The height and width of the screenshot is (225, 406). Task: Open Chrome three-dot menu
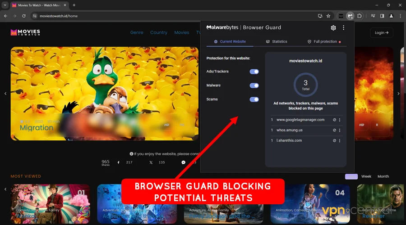click(400, 16)
